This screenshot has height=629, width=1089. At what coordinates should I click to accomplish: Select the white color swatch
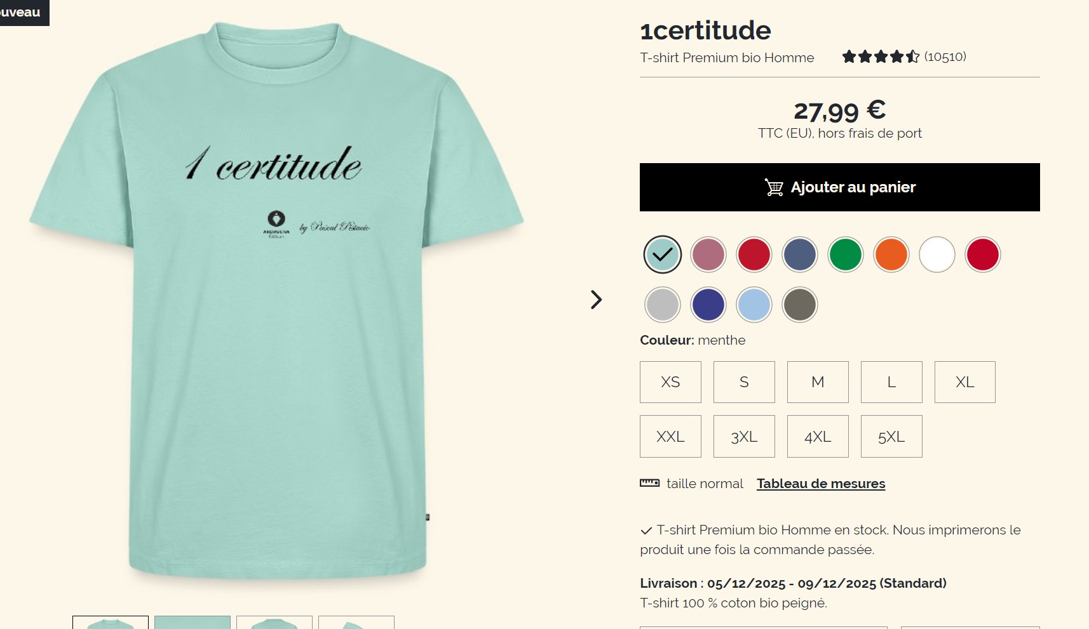click(x=937, y=255)
